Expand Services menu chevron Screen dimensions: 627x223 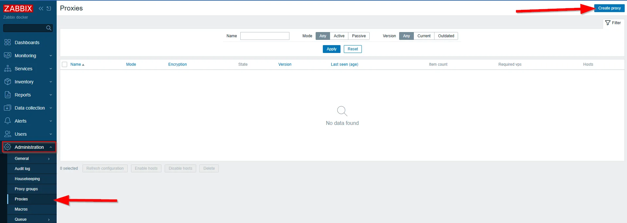point(51,69)
